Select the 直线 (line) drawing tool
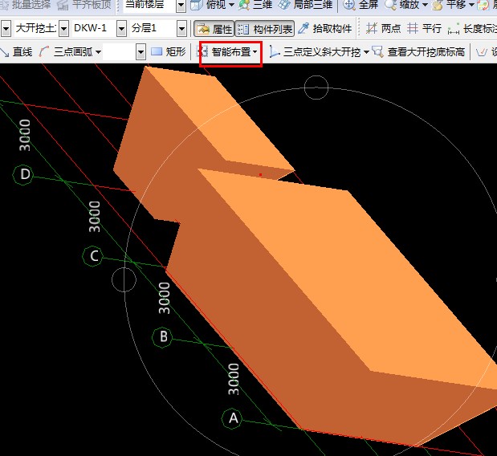 pyautogui.click(x=17, y=52)
